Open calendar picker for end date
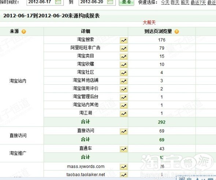This screenshot has height=180, width=216. (x=110, y=2)
